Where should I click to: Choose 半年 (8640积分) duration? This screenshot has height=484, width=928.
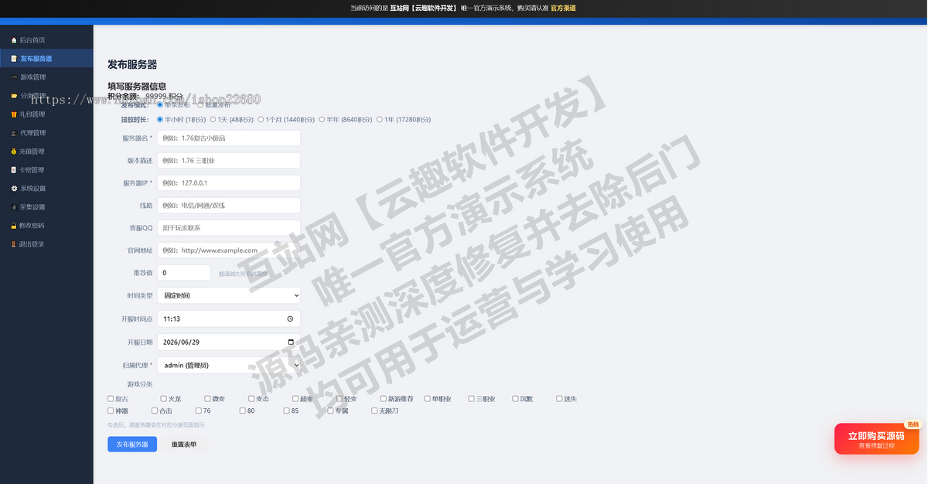coord(322,120)
